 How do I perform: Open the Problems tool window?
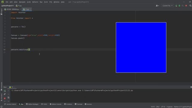click(68, 104)
